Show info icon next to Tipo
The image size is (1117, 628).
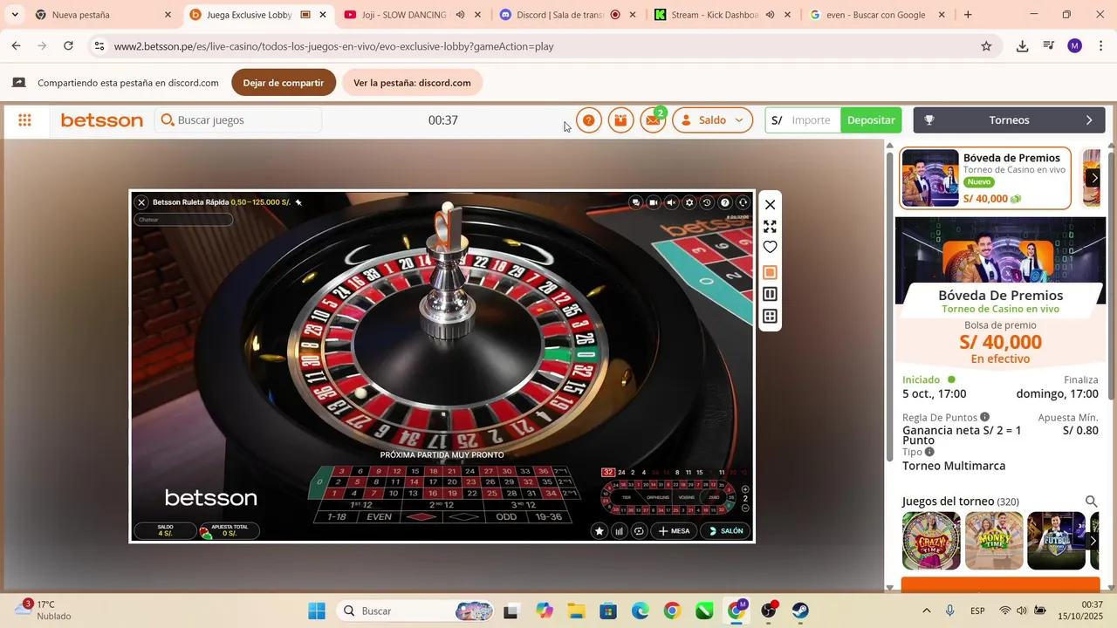click(929, 452)
